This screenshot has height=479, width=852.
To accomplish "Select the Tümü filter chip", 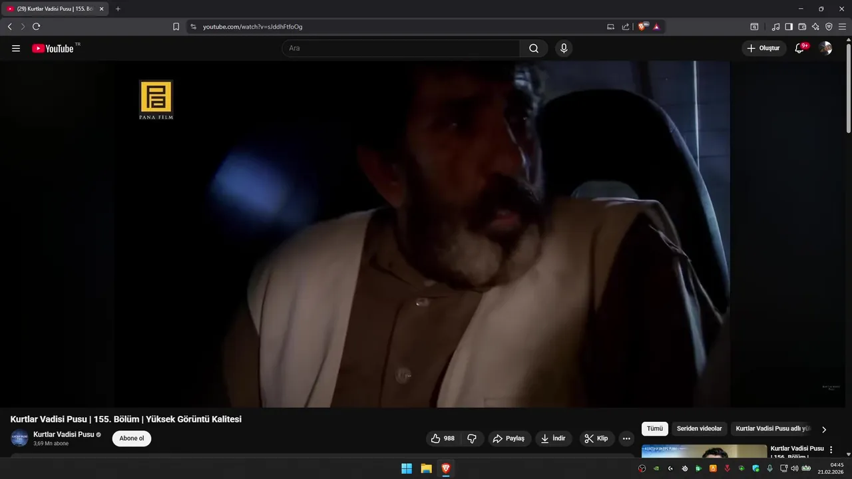I will click(x=655, y=428).
